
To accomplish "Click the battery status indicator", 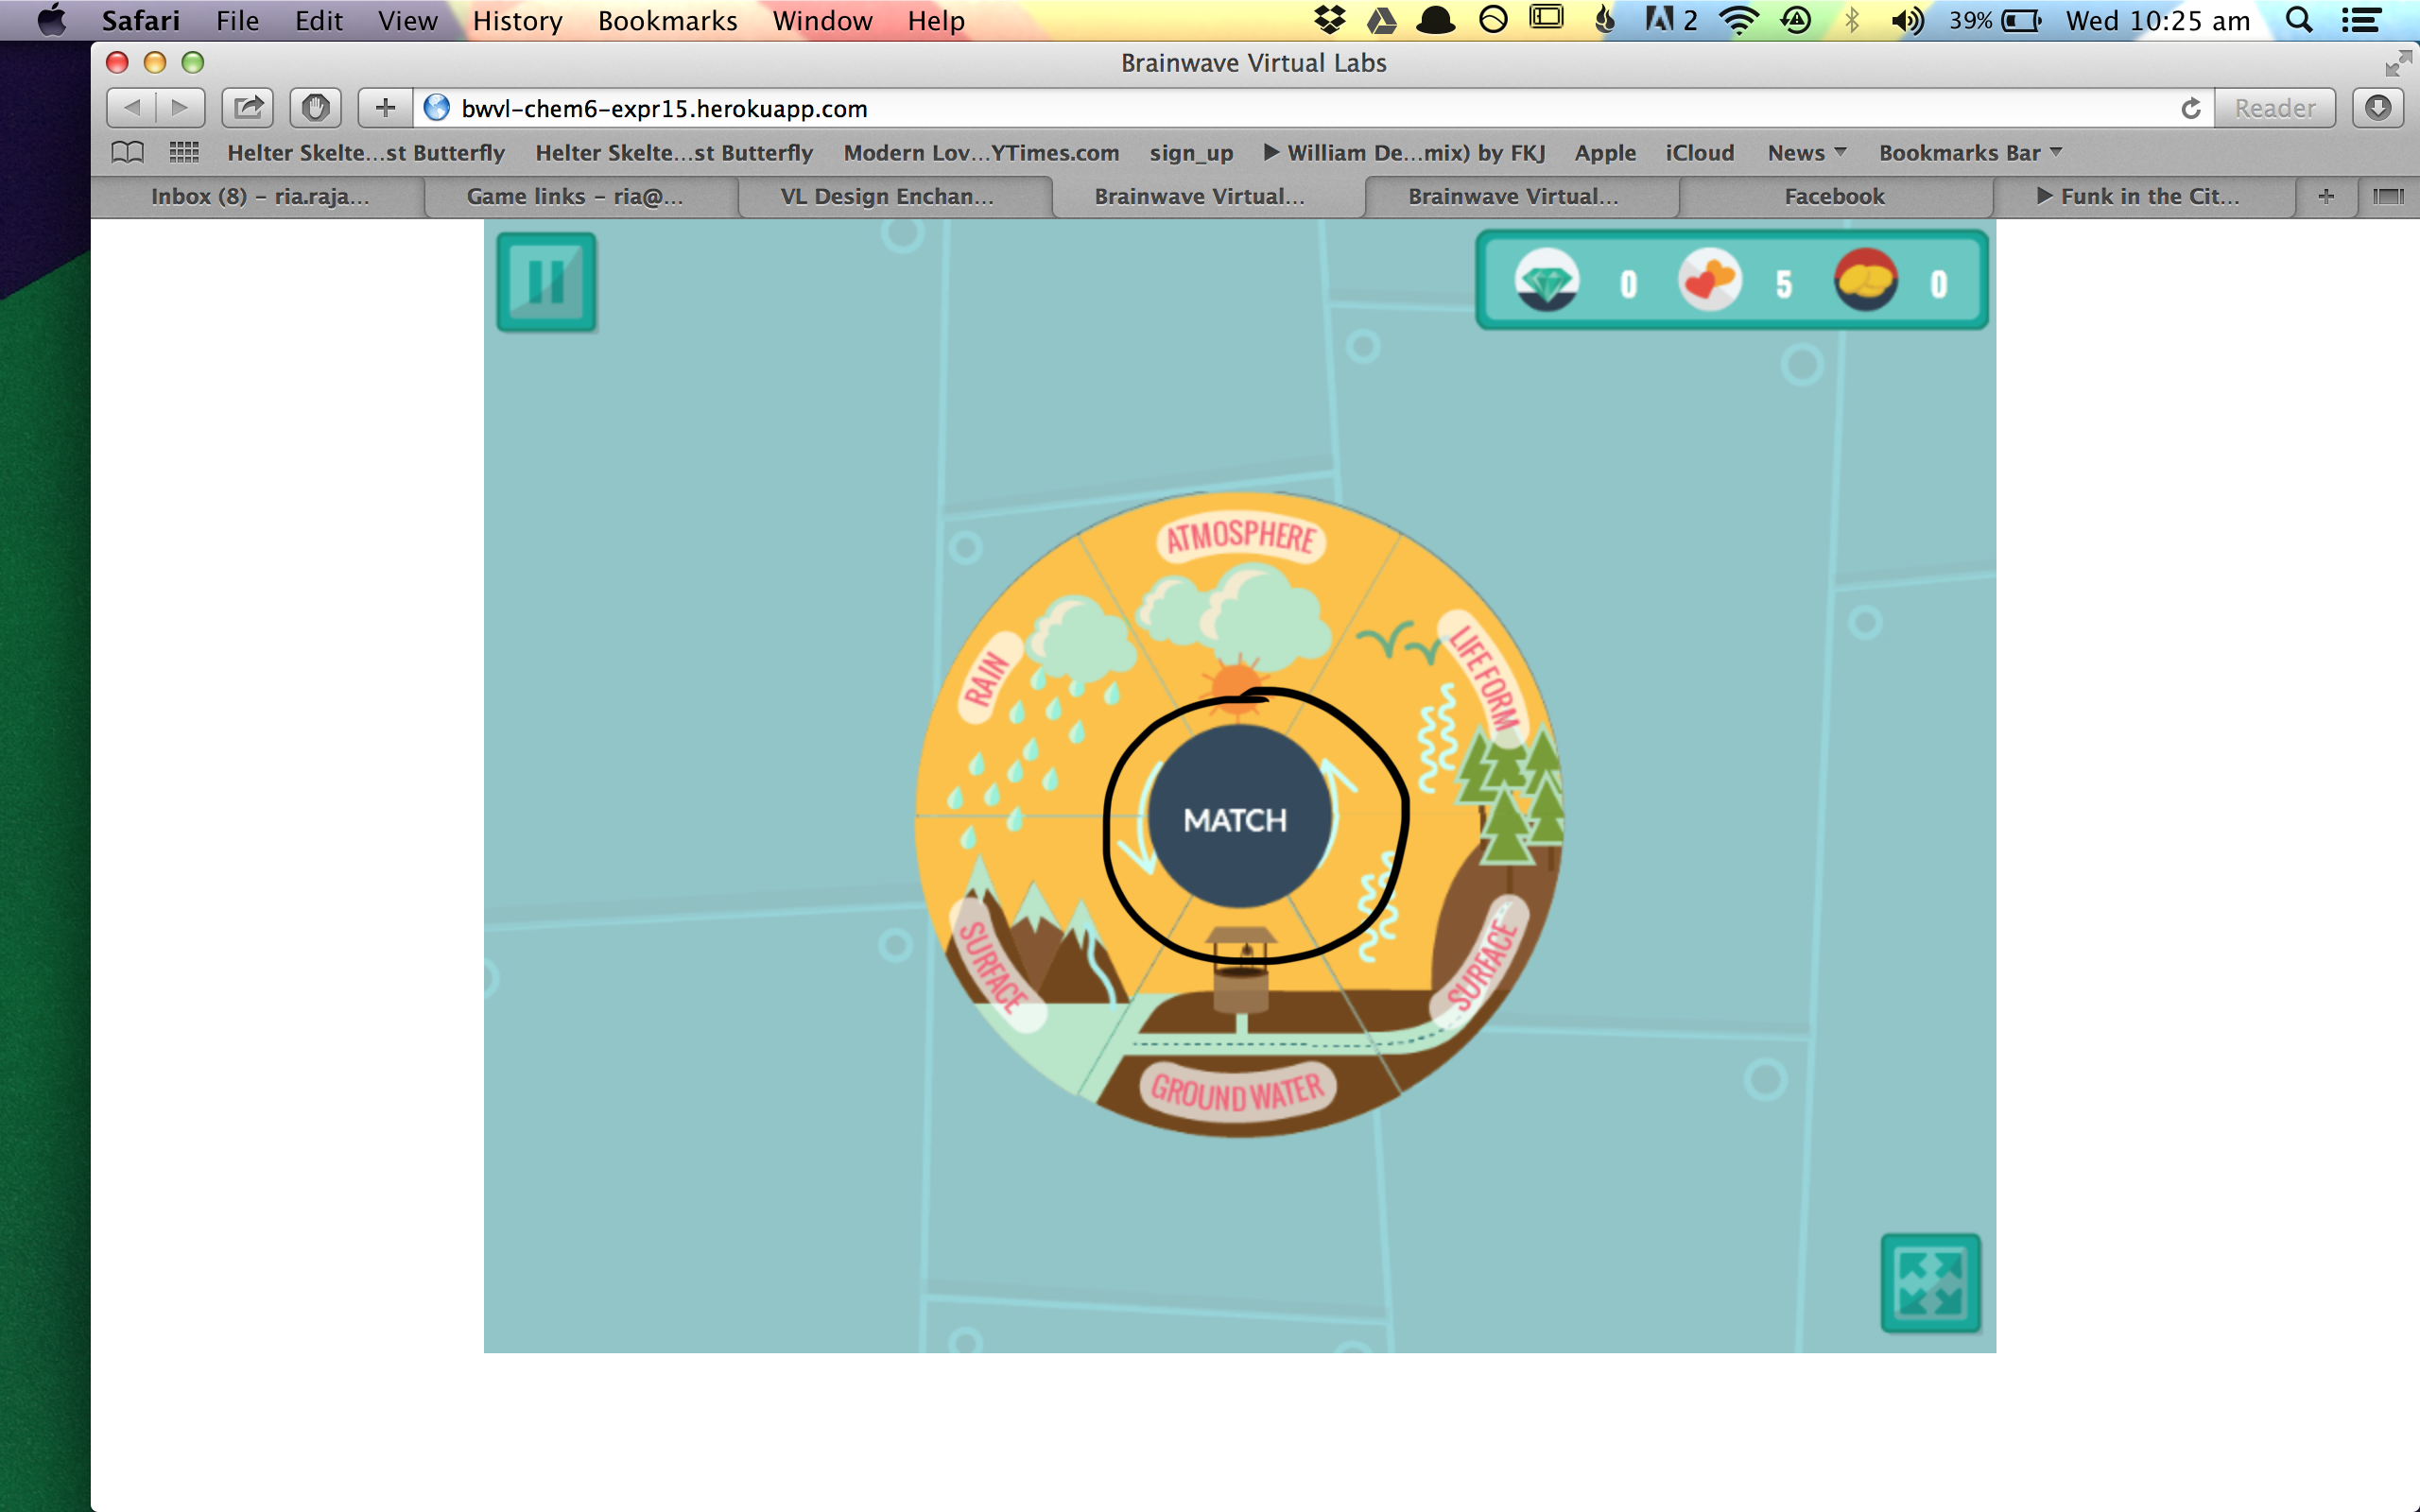I will pyautogui.click(x=1995, y=20).
